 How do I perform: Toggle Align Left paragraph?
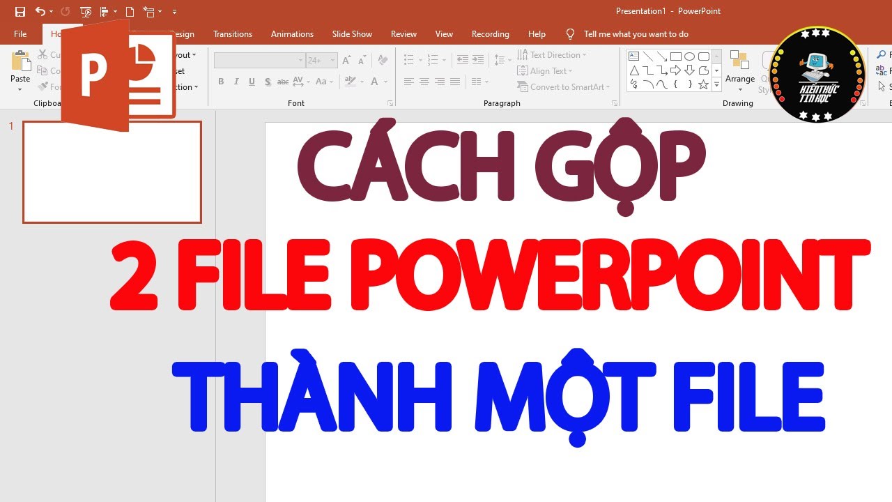408,82
